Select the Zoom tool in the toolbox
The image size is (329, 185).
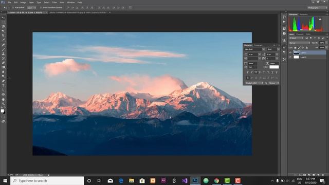pyautogui.click(x=3, y=104)
